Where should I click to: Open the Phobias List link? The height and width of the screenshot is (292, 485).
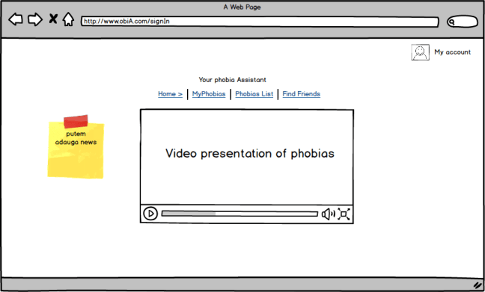254,94
